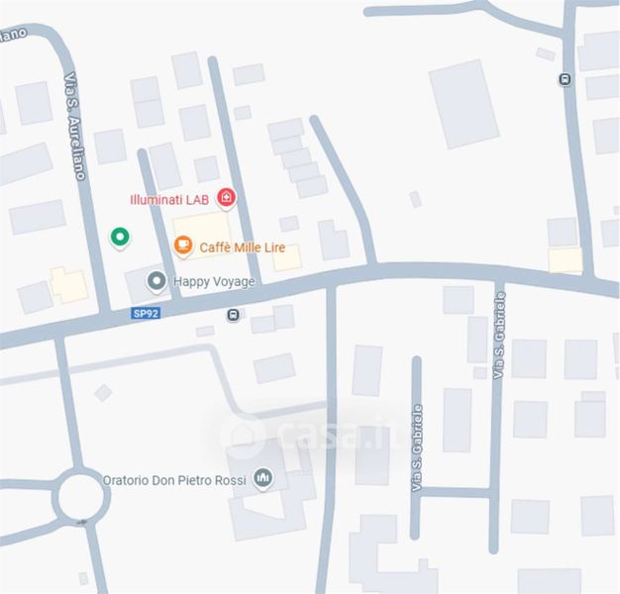
Task: Open the Illuminati LAB text label
Action: (169, 200)
